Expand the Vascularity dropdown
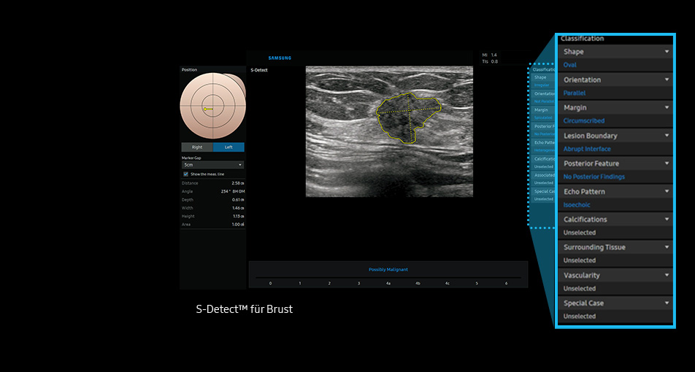695x372 pixels. pos(615,275)
